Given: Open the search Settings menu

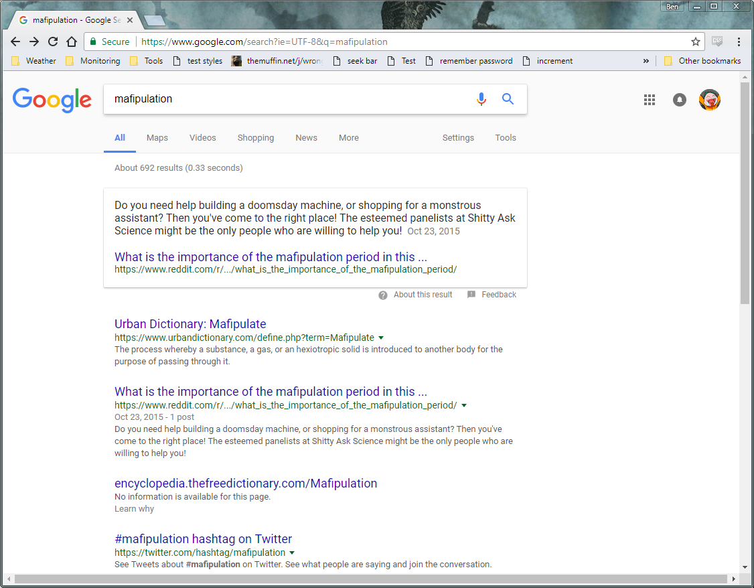Looking at the screenshot, I should click(x=458, y=138).
